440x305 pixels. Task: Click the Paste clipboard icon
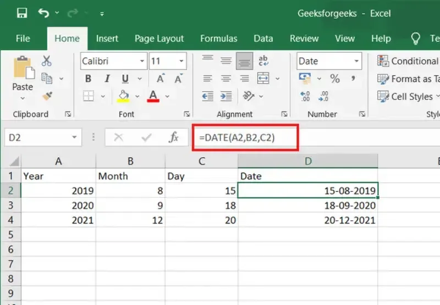pos(24,68)
